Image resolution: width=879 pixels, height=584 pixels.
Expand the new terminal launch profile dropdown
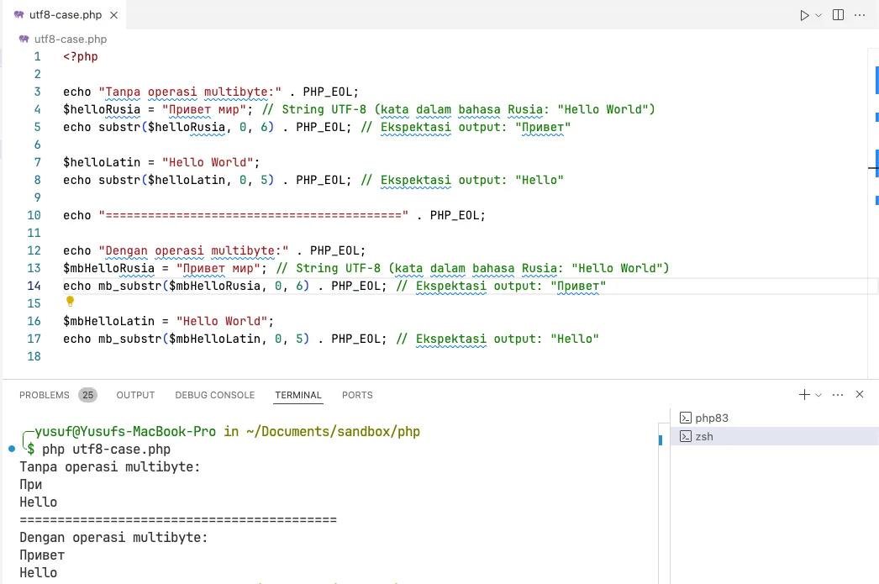[x=818, y=395]
